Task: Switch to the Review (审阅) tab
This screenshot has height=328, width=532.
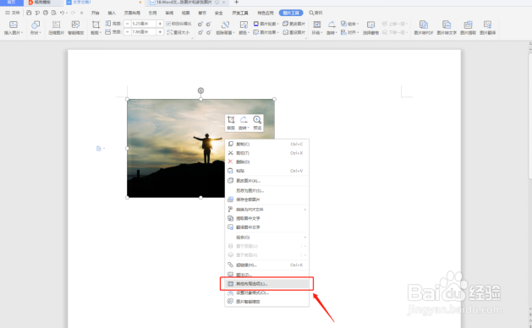Action: point(169,13)
